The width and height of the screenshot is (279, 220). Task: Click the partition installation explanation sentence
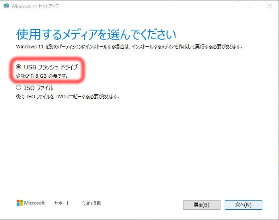[129, 47]
